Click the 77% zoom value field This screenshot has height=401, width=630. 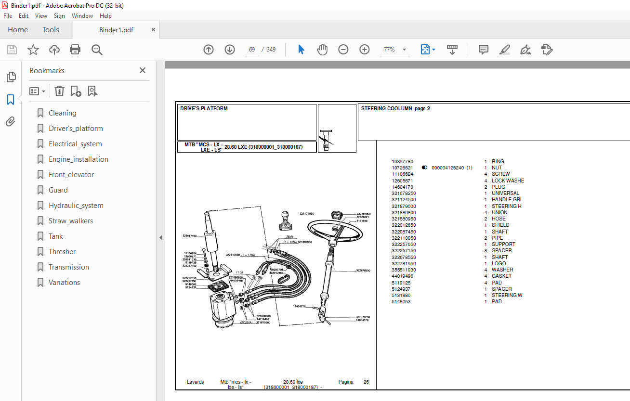(389, 50)
